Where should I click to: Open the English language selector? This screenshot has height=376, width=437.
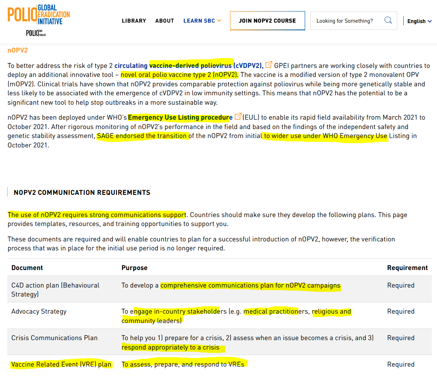coord(419,21)
